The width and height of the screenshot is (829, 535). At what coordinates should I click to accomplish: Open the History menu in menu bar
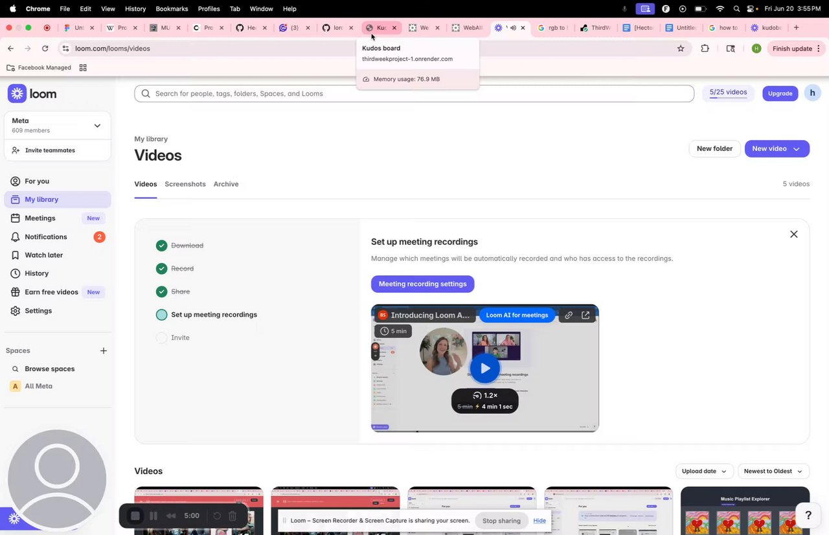pyautogui.click(x=135, y=8)
